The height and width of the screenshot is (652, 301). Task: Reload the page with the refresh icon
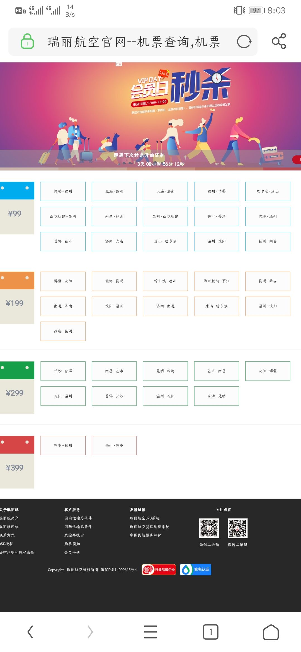point(244,42)
